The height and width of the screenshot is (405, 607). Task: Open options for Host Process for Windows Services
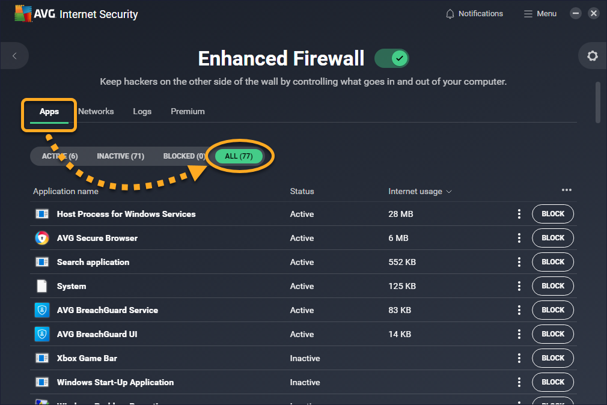(519, 214)
